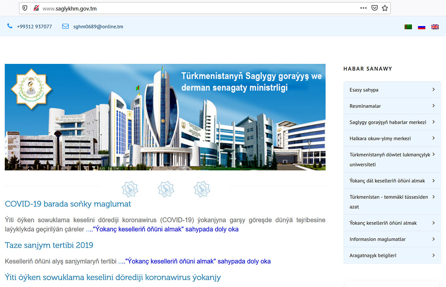Switch language using the Turkmen flag icon
The image size is (446, 287).
tap(408, 26)
